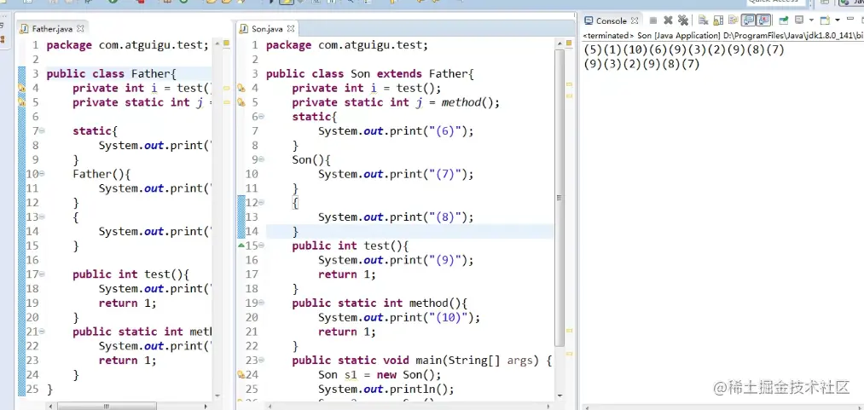Image resolution: width=864 pixels, height=410 pixels.
Task: Collapse the main method fold in Son.java
Action: [x=261, y=360]
